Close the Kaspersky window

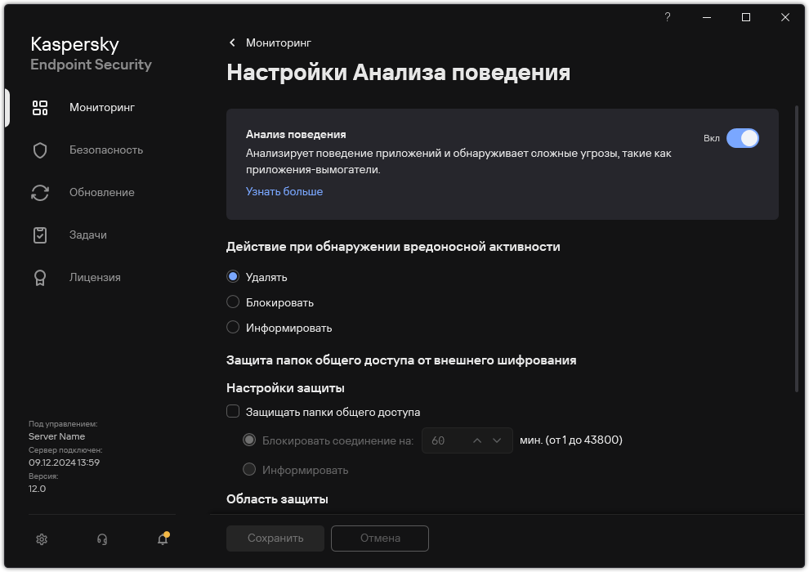[x=785, y=17]
